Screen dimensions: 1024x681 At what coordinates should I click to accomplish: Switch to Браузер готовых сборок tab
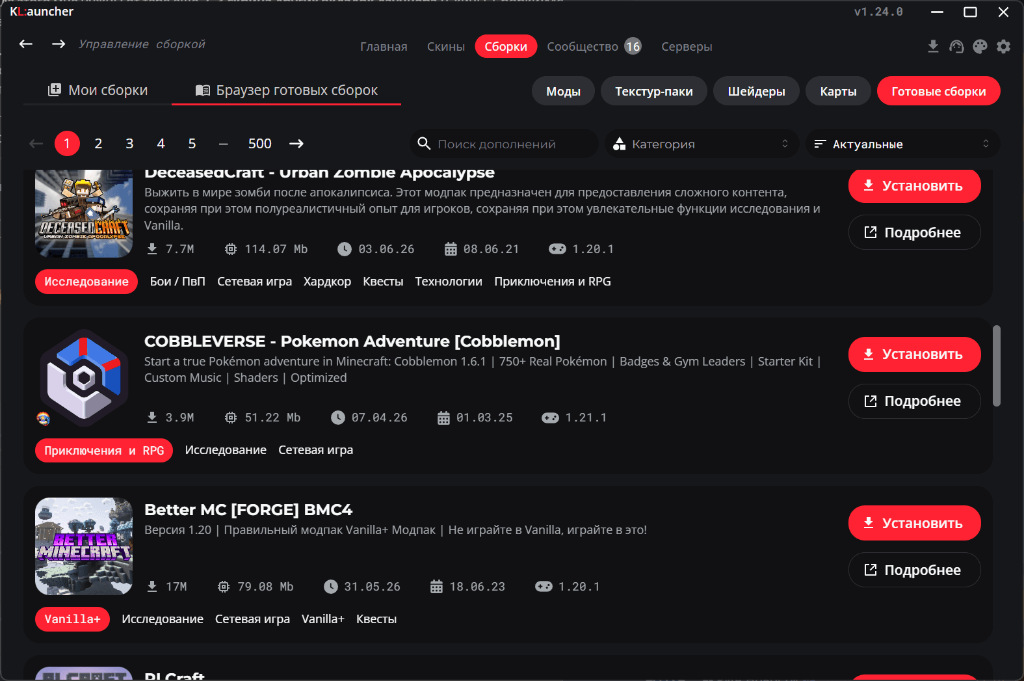coord(286,90)
